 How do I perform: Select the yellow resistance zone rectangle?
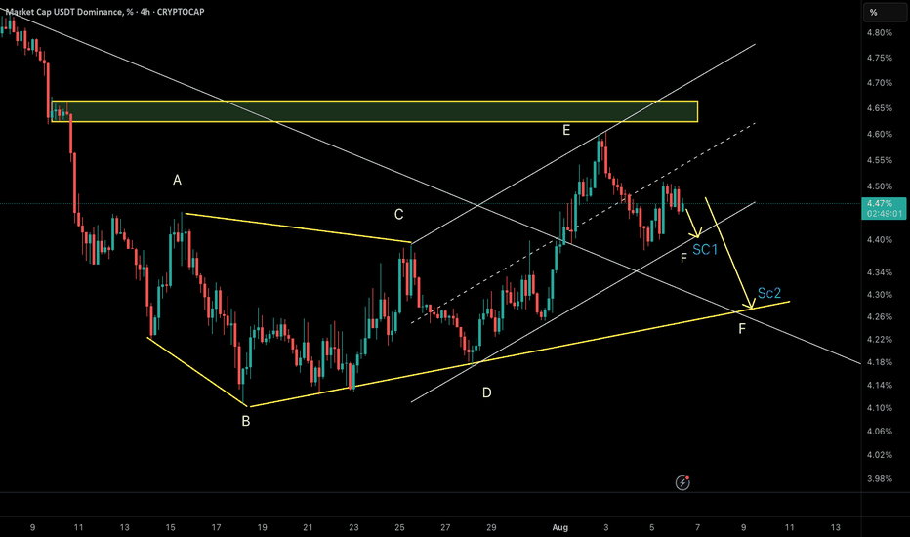[x=374, y=111]
